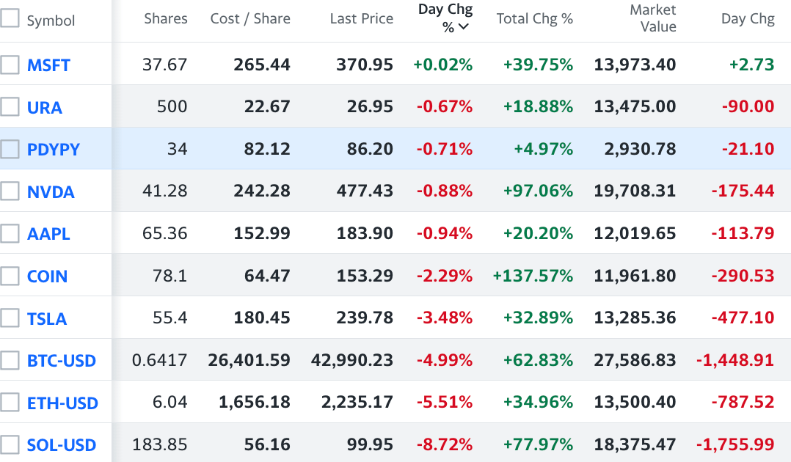This screenshot has height=462, width=791.
Task: Check the MSFT row checkbox
Action: (9, 65)
